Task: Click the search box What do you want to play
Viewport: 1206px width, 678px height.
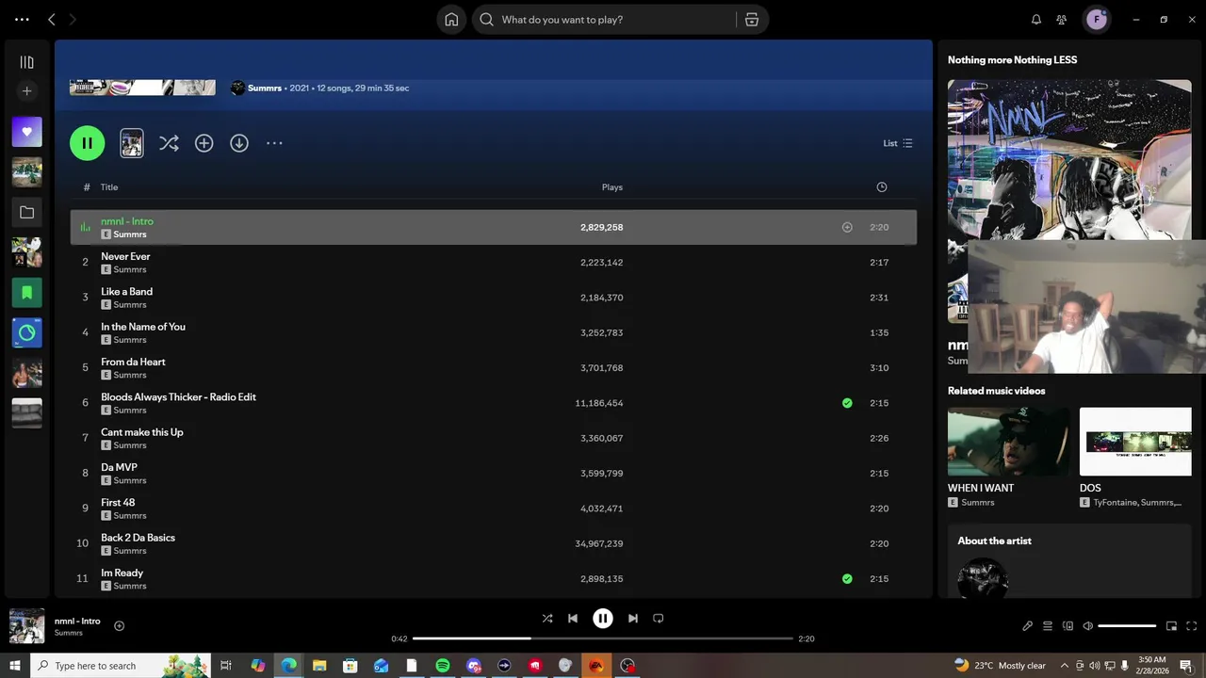Action: click(x=603, y=20)
